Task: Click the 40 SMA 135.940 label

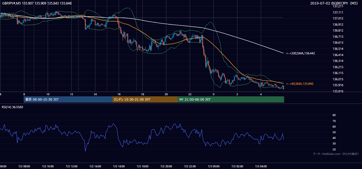Action: 299,84
